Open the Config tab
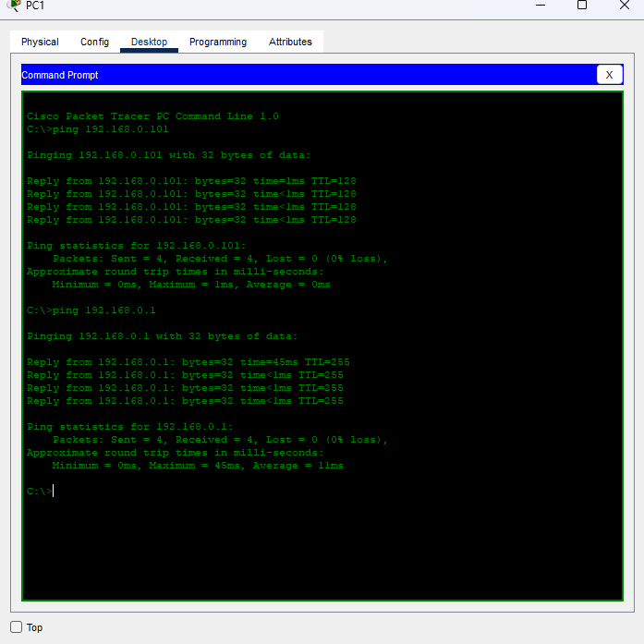The width and height of the screenshot is (644, 644). (94, 42)
